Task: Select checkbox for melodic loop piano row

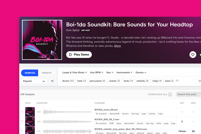Action: (22, 131)
